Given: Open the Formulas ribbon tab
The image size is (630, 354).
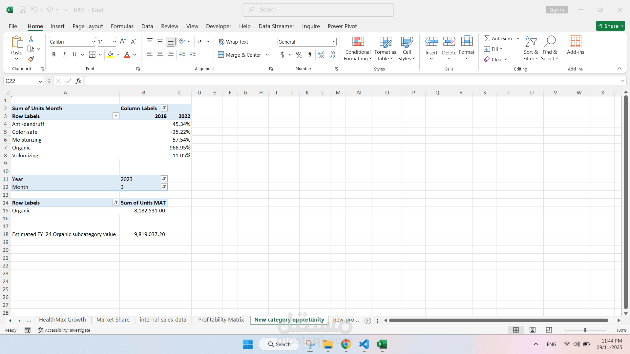Looking at the screenshot, I should click(122, 26).
